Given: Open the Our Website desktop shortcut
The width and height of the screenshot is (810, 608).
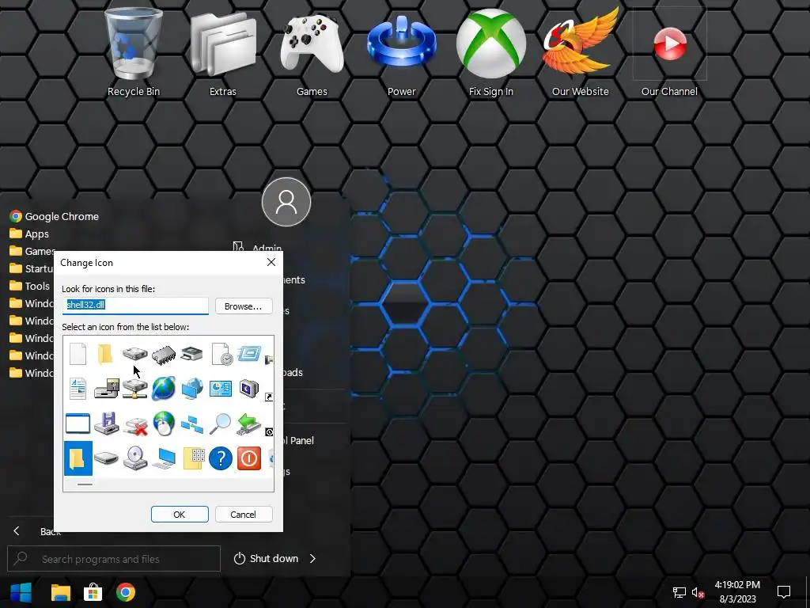Looking at the screenshot, I should [580, 51].
